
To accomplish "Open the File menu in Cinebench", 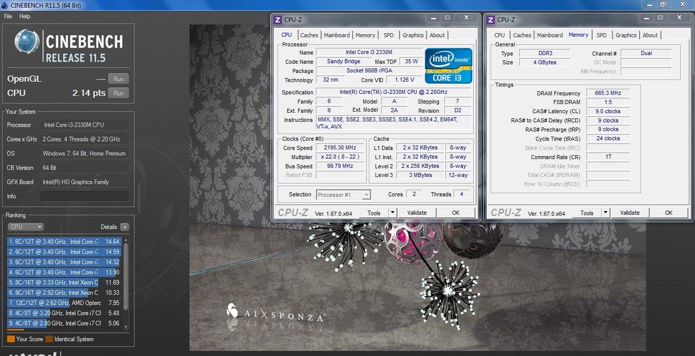I will coord(8,16).
